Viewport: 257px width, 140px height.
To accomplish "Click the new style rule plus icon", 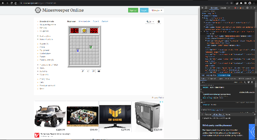I will point(245,82).
